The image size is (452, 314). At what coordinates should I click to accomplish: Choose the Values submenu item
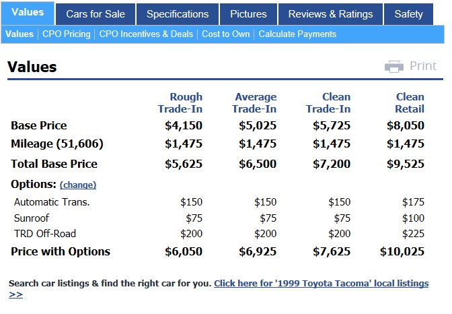point(20,34)
